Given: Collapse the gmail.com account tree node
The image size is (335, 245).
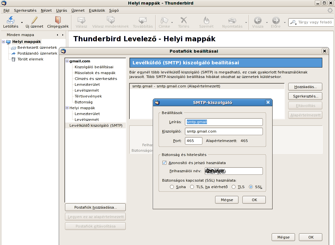Looking at the screenshot, I should click(x=67, y=61).
